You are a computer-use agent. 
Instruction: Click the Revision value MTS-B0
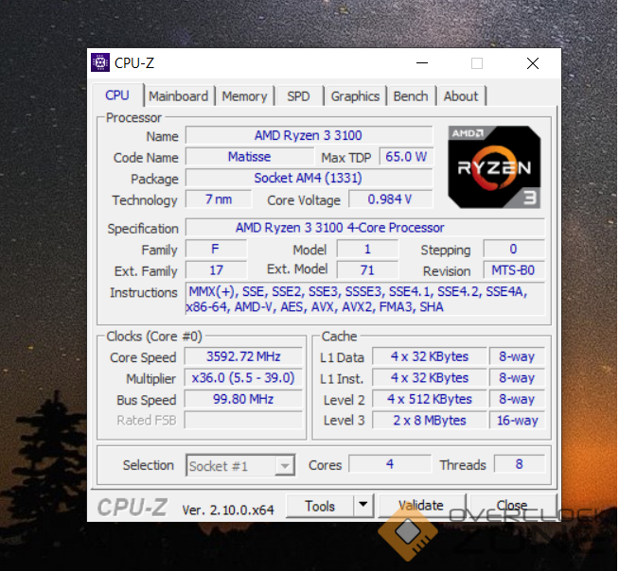point(514,270)
